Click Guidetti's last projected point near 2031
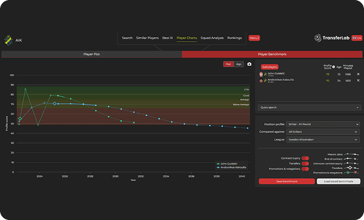This screenshot has height=220, width=364. [x=134, y=123]
